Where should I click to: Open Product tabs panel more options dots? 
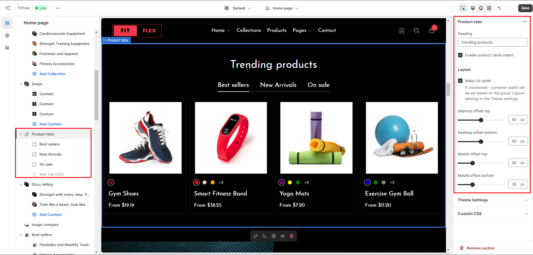525,22
